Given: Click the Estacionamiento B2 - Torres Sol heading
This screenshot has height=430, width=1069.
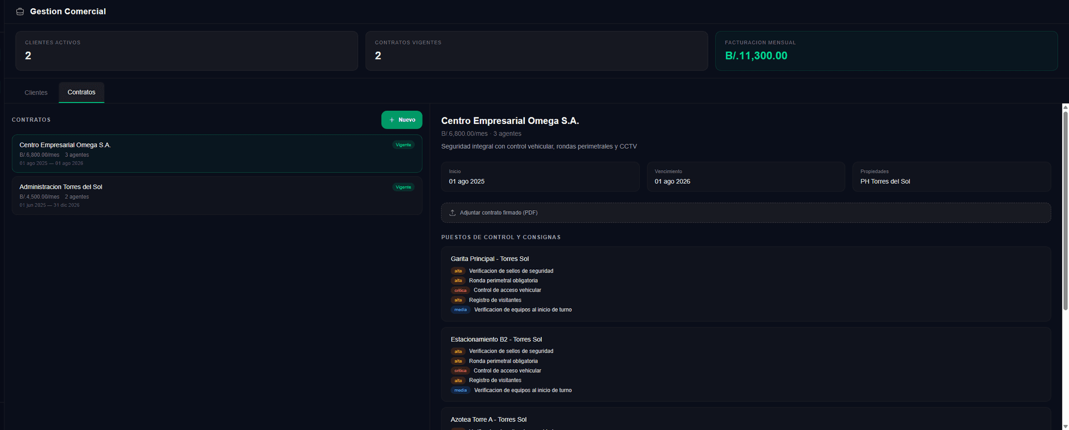Looking at the screenshot, I should click(496, 339).
